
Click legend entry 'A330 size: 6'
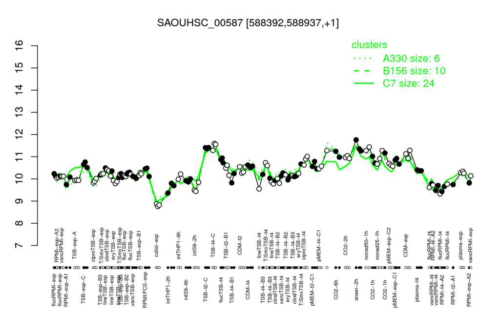(x=411, y=58)
